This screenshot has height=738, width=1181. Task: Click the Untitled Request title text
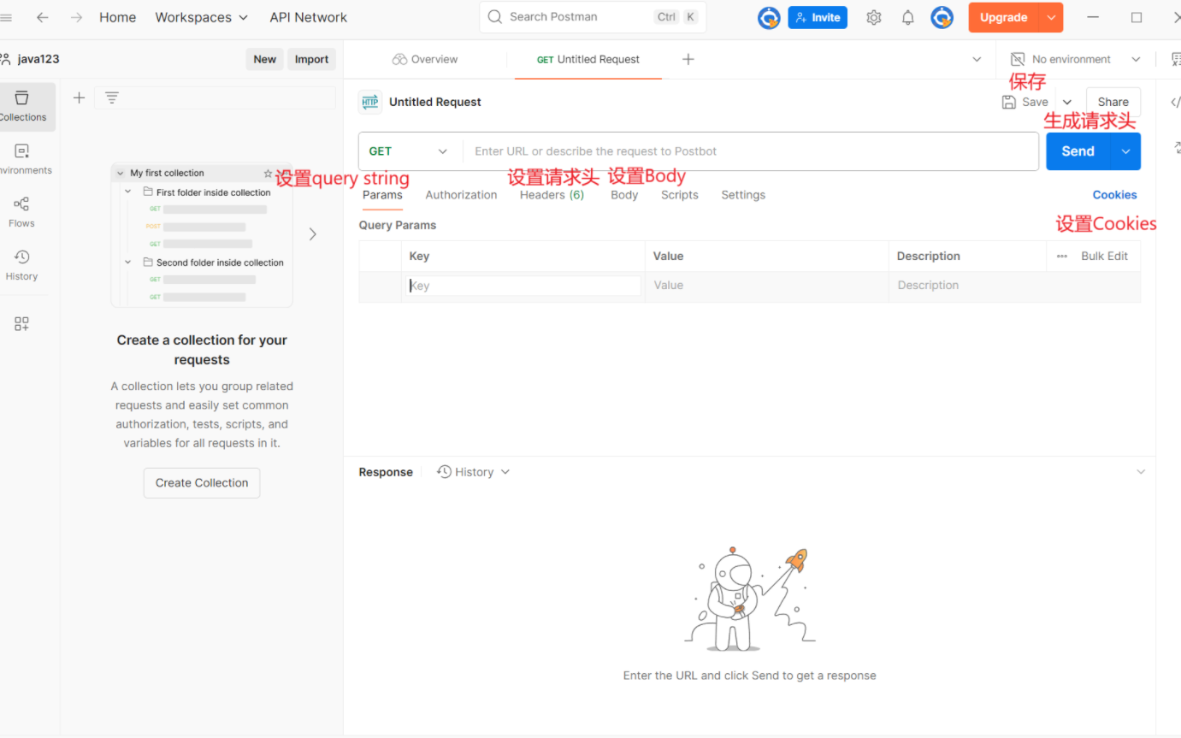(x=435, y=102)
